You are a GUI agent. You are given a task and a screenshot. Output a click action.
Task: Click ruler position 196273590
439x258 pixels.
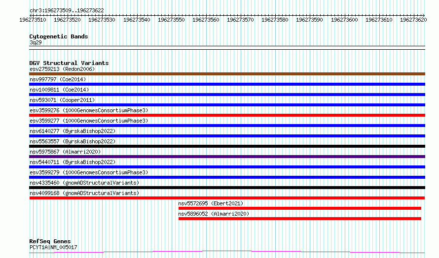pyautogui.click(x=309, y=20)
